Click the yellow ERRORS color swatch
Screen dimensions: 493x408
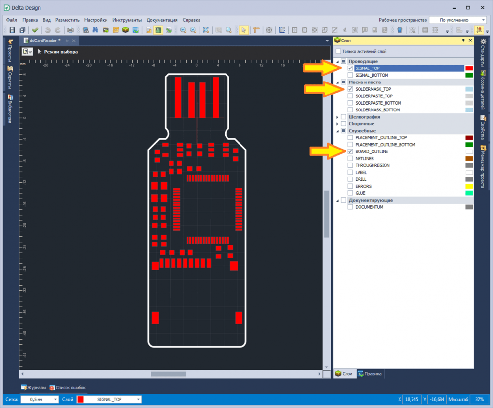coord(469,186)
